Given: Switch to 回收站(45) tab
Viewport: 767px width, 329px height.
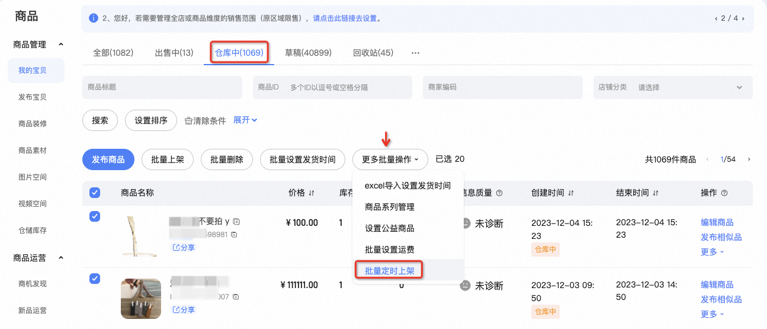Looking at the screenshot, I should pos(373,53).
